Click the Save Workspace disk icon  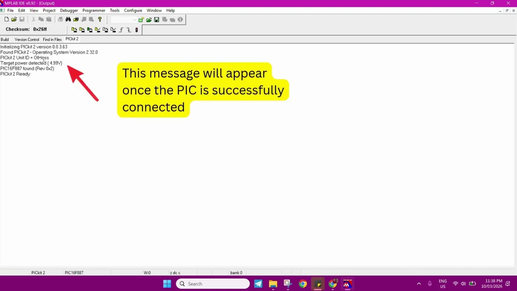pos(157,19)
